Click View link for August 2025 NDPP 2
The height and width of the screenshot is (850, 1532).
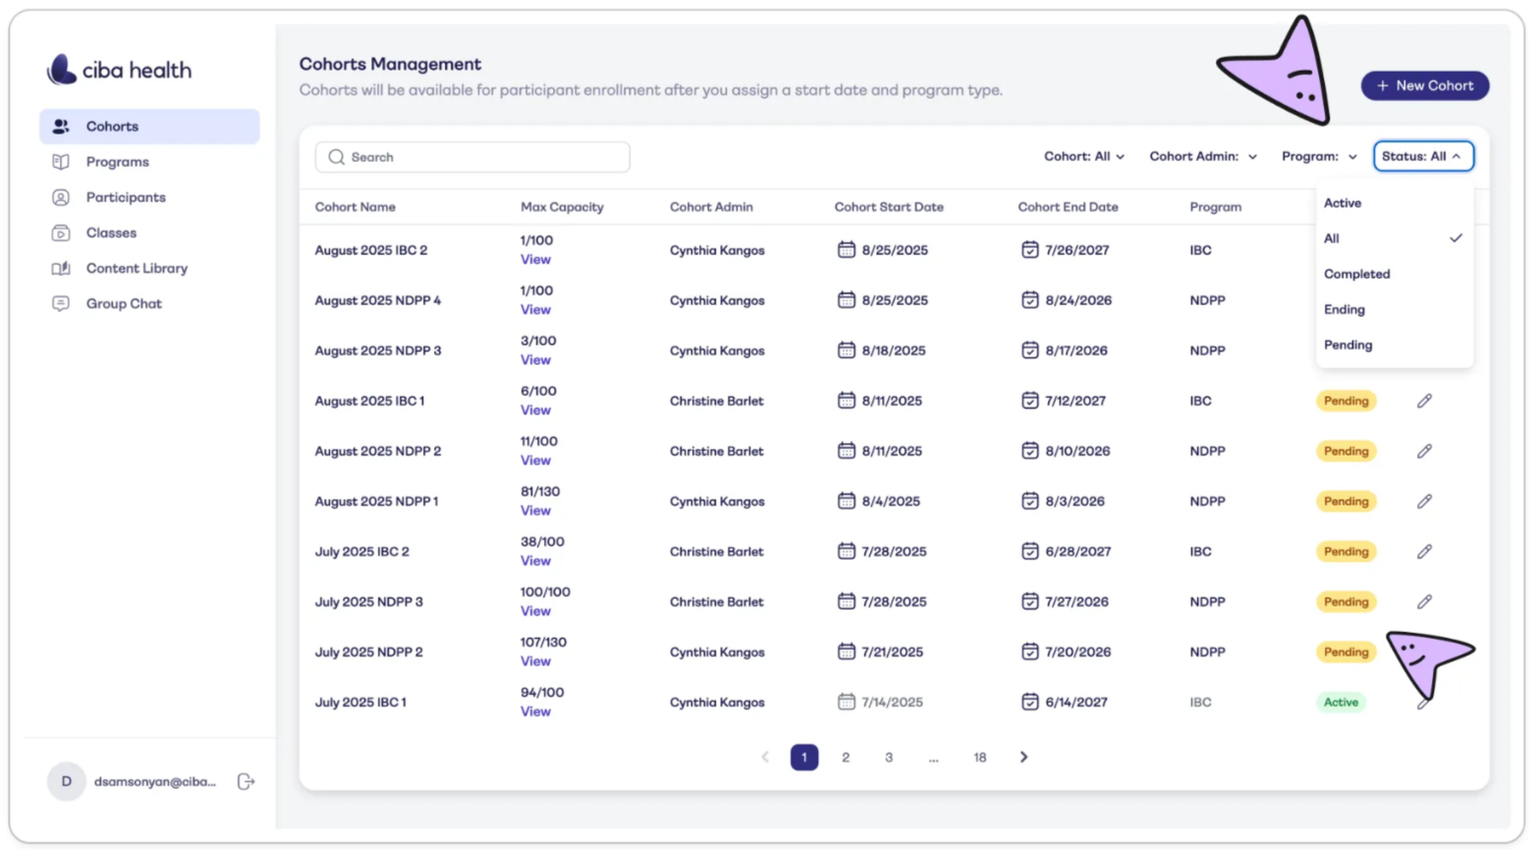[535, 459]
